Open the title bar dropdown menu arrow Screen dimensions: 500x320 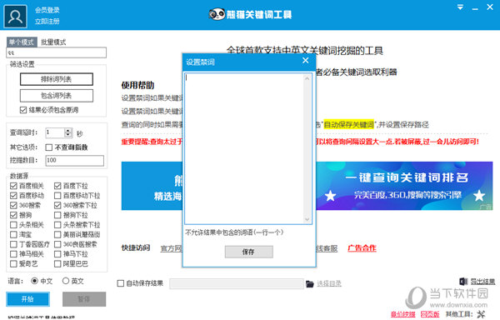coord(460,7)
